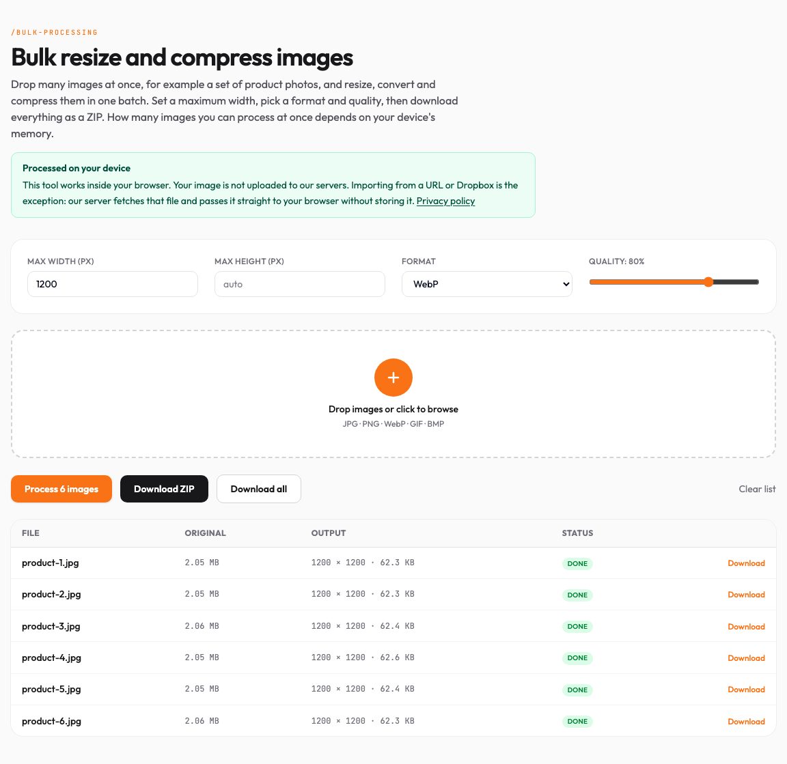787x764 pixels.
Task: Select the product-2.jpg file name
Action: (51, 595)
